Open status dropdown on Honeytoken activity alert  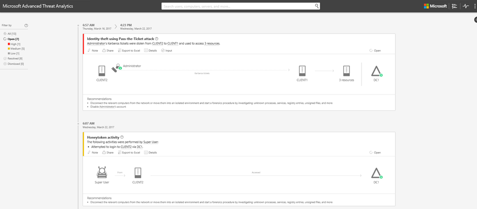tap(375, 153)
